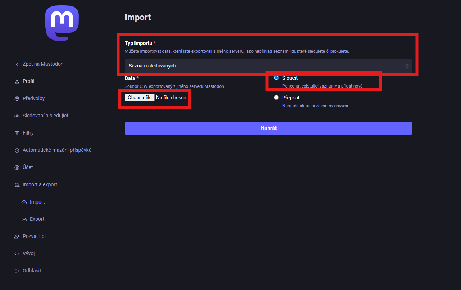
Task: Click the Odhlásit logout icon
Action: pyautogui.click(x=17, y=271)
